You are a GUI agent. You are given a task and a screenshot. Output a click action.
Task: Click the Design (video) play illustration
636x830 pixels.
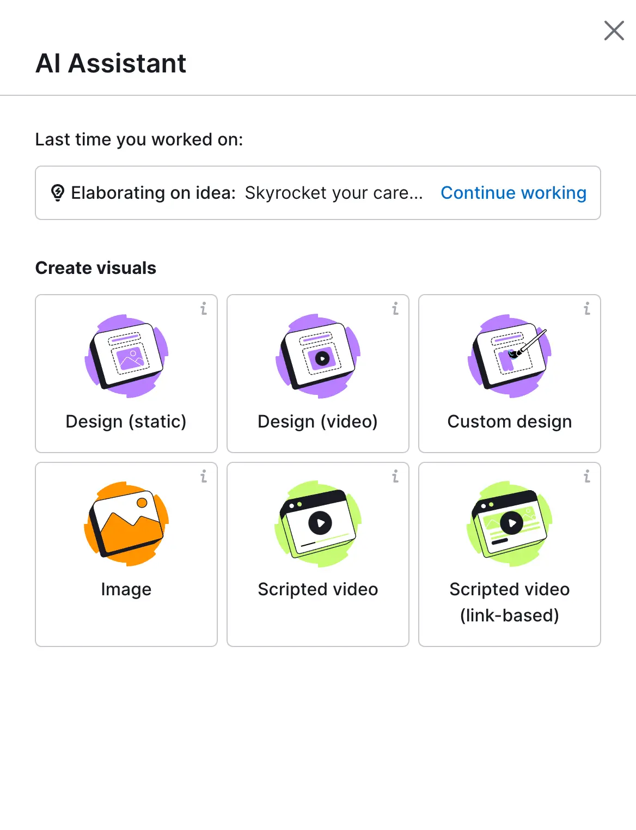tap(318, 356)
